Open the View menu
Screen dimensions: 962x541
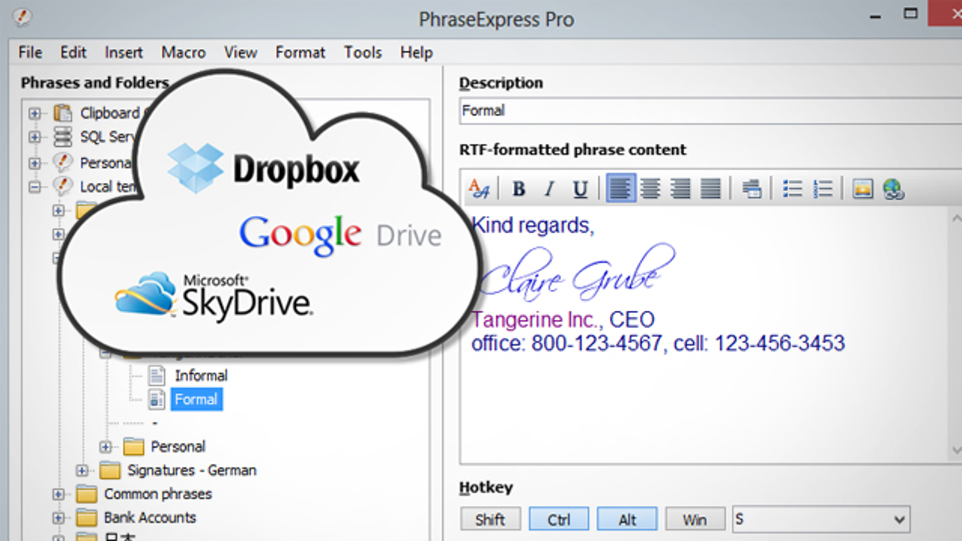[x=240, y=52]
